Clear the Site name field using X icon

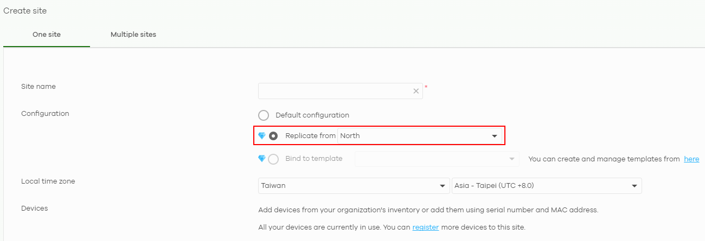[416, 91]
